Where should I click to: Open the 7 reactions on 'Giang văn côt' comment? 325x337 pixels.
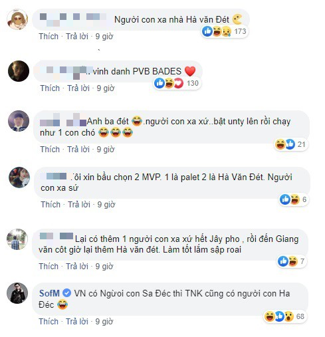292,261
